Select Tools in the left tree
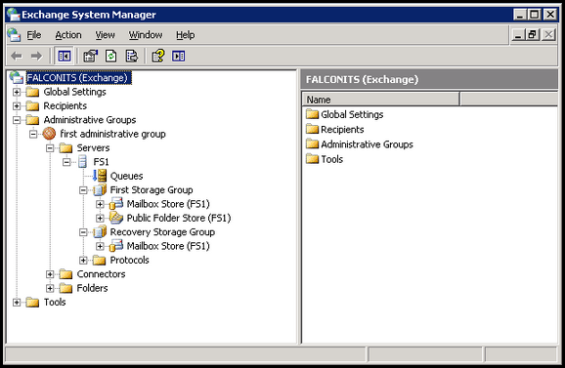The width and height of the screenshot is (565, 368). (55, 303)
